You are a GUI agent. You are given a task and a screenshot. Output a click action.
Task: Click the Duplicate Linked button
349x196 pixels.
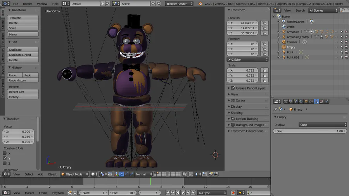pos(23,55)
